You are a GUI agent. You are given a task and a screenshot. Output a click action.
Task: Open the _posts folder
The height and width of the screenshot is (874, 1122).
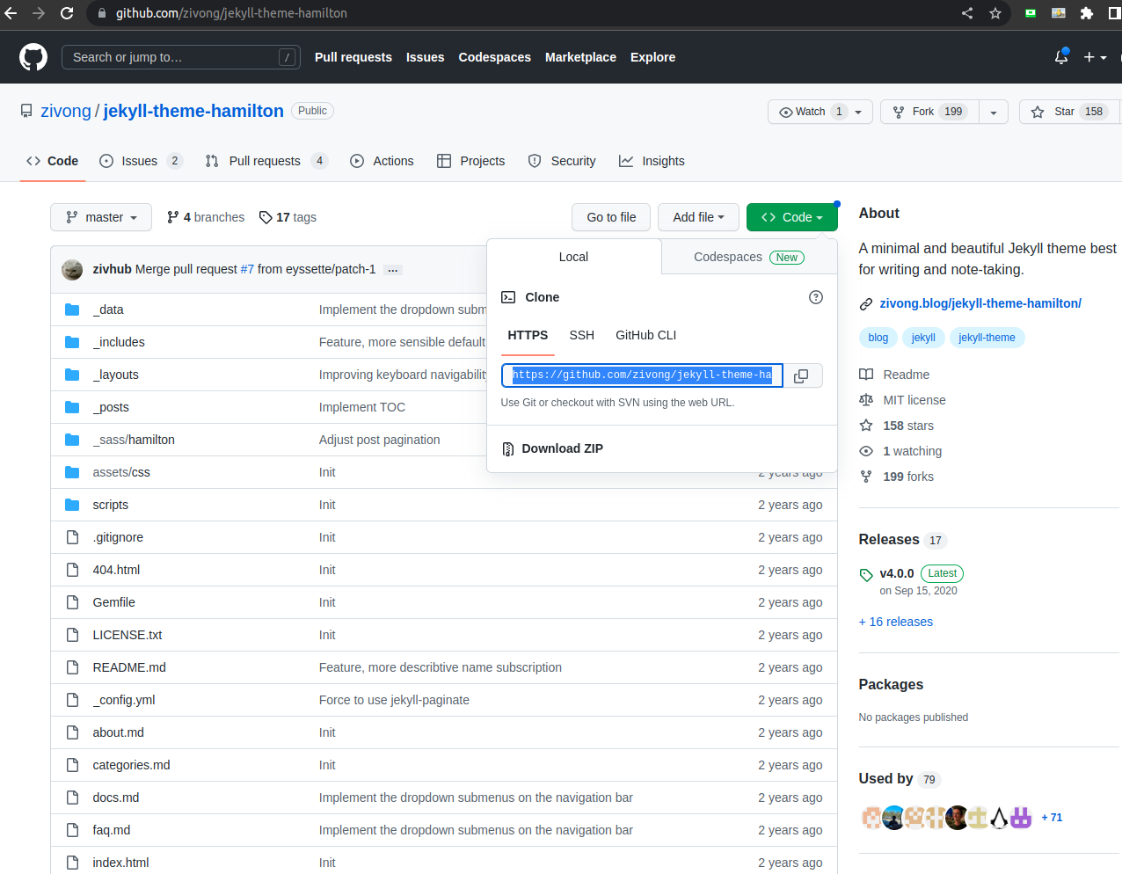[111, 407]
